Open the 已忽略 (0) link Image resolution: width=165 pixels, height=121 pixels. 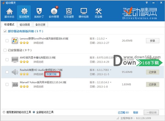tap(123, 112)
